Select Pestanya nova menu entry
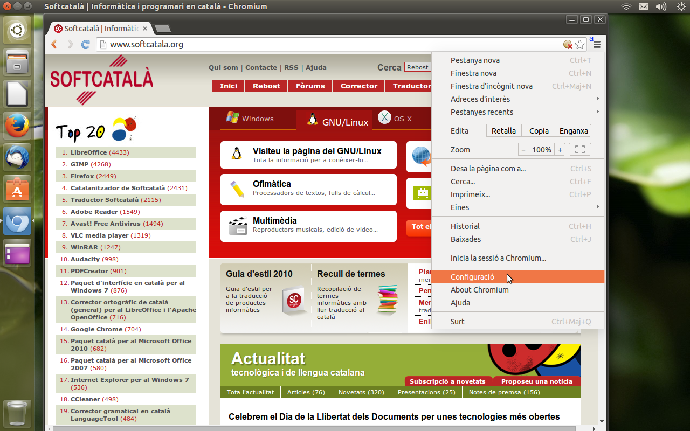This screenshot has width=690, height=431. click(x=518, y=60)
